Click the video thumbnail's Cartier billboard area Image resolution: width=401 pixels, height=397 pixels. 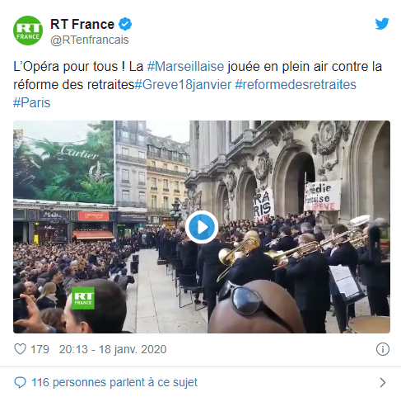[x=63, y=163]
